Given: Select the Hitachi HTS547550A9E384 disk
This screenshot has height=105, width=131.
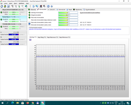Looking at the screenshot, I should pyautogui.click(x=14, y=12).
